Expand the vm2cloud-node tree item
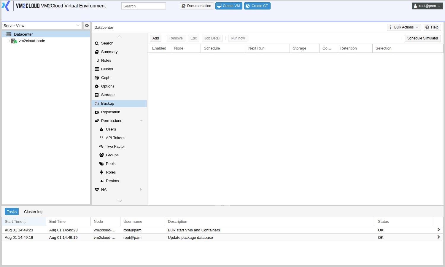The image size is (445, 267). 9,41
